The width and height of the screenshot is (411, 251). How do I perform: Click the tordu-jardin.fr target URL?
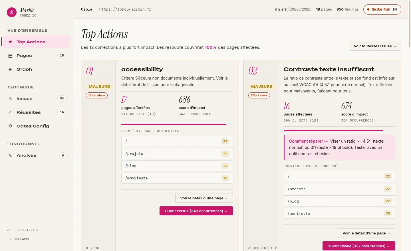tap(125, 9)
